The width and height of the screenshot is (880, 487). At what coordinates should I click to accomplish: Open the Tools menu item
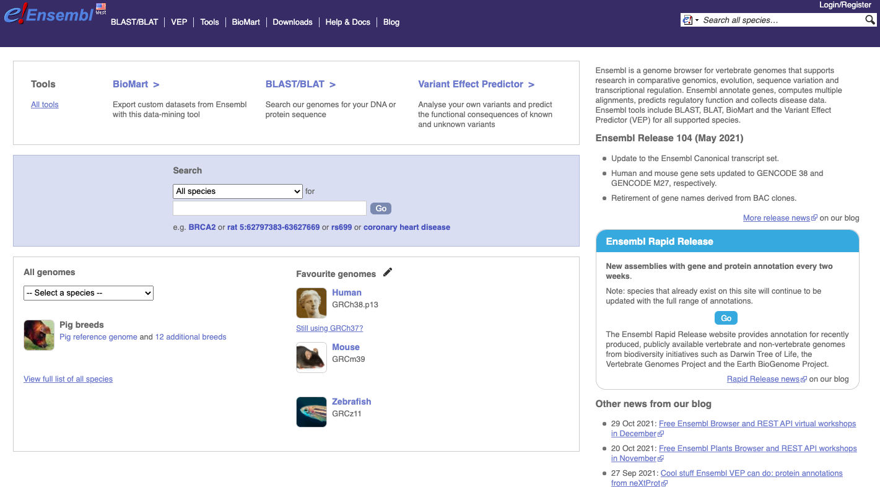209,22
